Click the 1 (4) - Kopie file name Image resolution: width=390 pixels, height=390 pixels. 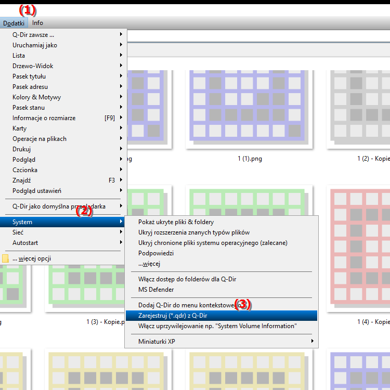[373, 322]
